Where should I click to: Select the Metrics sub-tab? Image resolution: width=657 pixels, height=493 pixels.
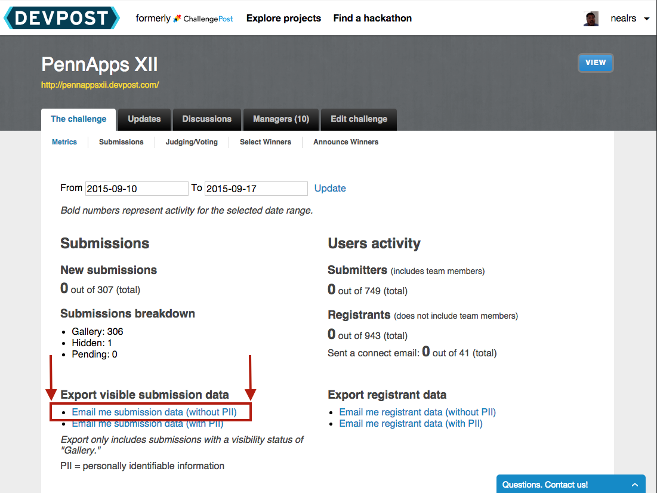64,142
